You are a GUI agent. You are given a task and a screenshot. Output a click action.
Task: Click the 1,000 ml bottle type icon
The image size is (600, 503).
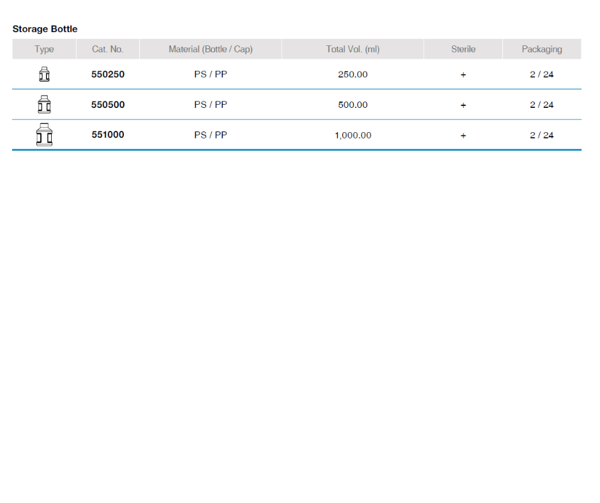point(44,135)
